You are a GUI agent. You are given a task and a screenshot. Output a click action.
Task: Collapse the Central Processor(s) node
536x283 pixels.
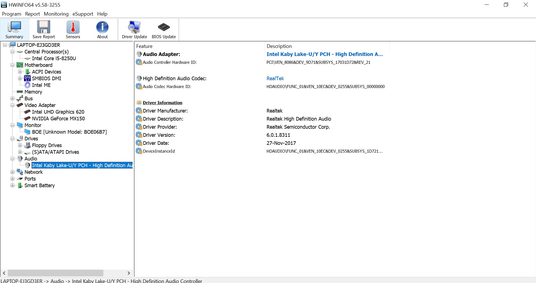pos(12,52)
